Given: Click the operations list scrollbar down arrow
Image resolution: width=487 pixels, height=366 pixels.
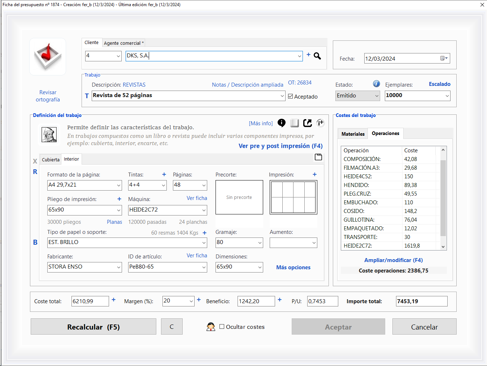Looking at the screenshot, I should click(443, 247).
